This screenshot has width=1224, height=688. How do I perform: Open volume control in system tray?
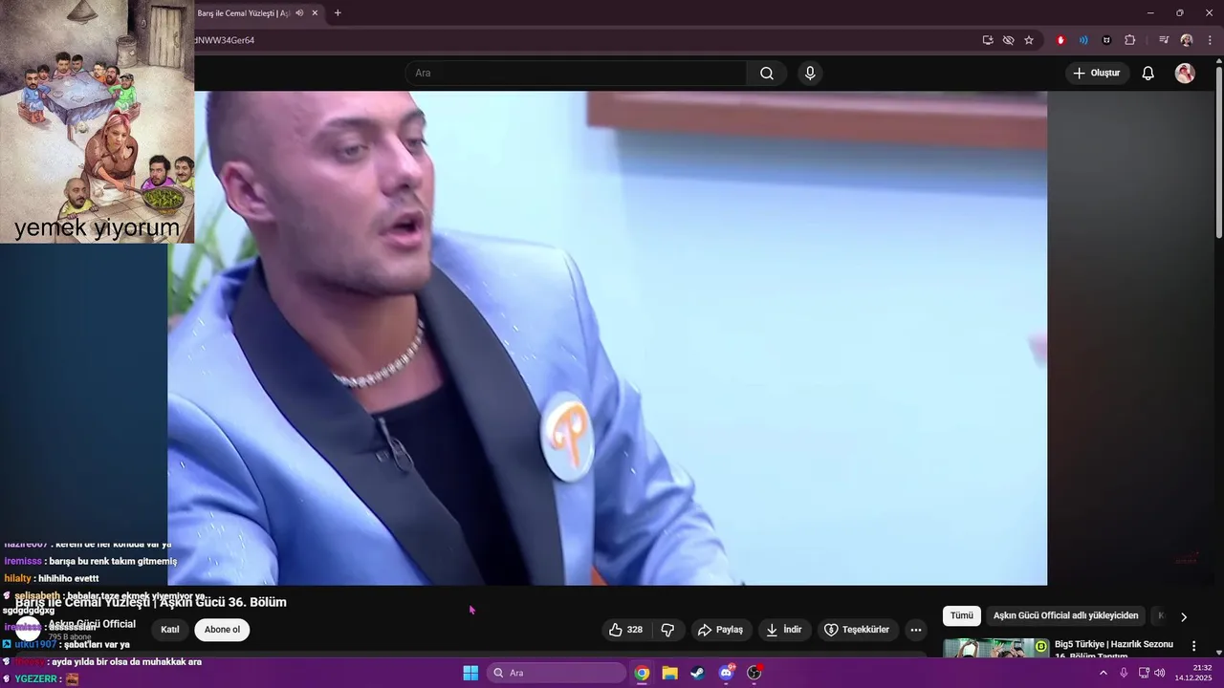point(1159,673)
